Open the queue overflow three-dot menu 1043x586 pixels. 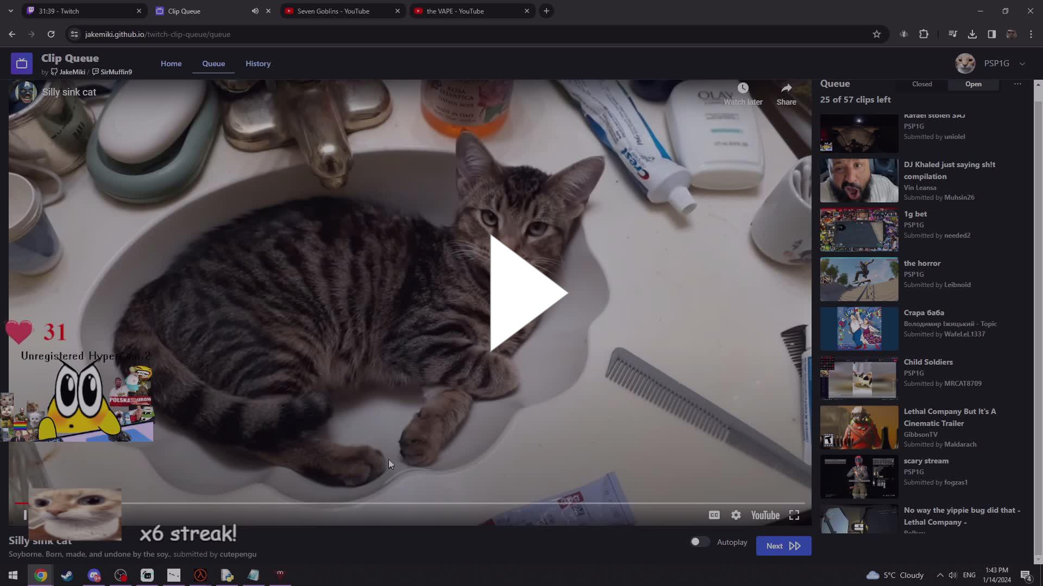1017,84
